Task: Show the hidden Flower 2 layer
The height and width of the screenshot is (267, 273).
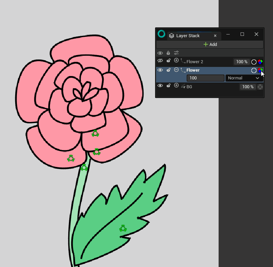Action: pyautogui.click(x=160, y=62)
